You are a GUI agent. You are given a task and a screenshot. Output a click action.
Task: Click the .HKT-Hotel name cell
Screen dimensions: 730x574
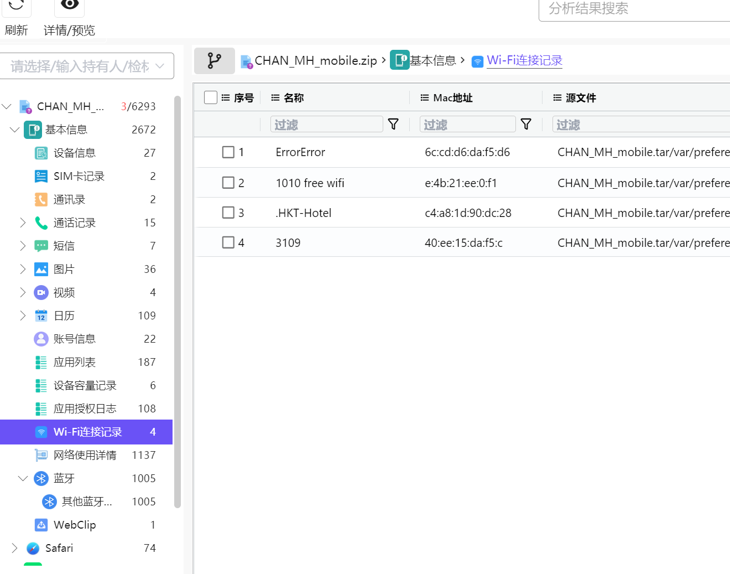coord(304,213)
